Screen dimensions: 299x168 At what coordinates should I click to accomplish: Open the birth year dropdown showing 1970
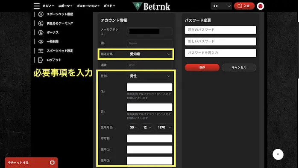164,127
